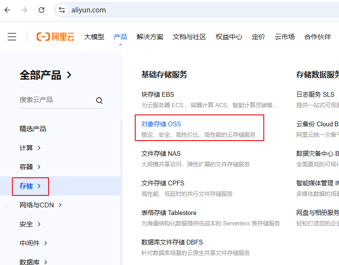The image size is (339, 265).
Task: Open the 云市场 menu
Action: tap(285, 37)
